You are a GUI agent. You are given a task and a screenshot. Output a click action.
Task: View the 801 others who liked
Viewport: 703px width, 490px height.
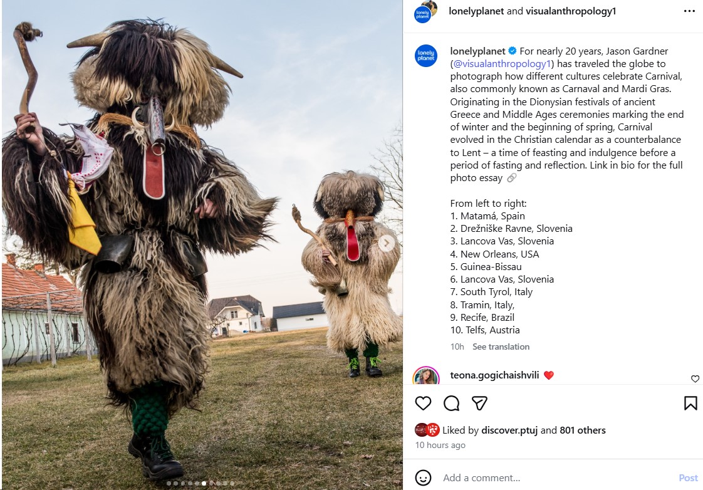(x=583, y=430)
